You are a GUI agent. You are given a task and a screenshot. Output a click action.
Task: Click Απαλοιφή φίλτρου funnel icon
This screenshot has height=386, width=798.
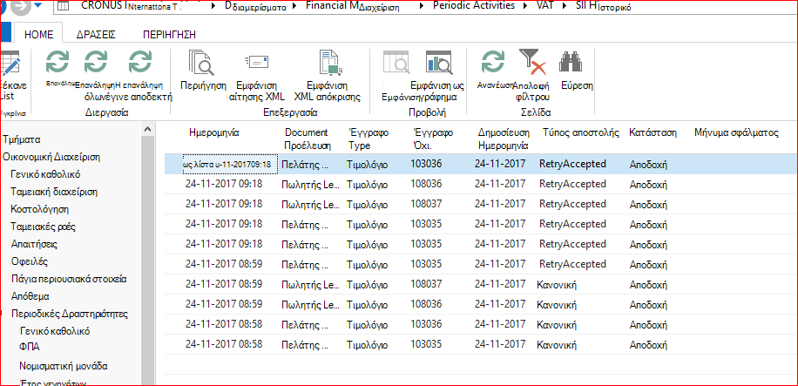tap(531, 62)
